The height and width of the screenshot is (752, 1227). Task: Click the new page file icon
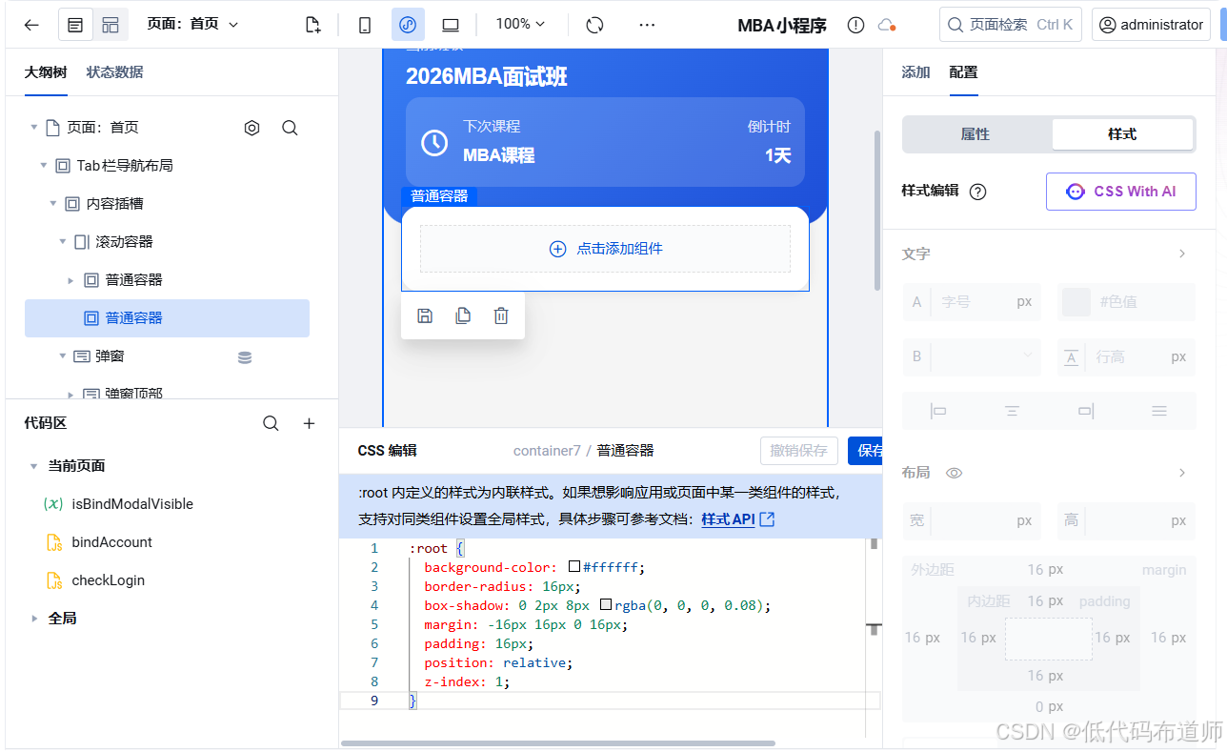312,25
